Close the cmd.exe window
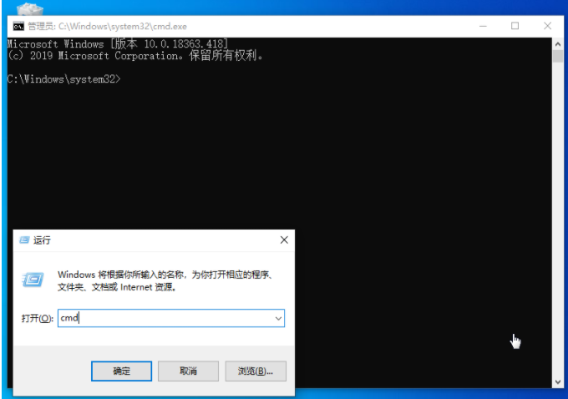This screenshot has height=399, width=568. click(x=550, y=26)
